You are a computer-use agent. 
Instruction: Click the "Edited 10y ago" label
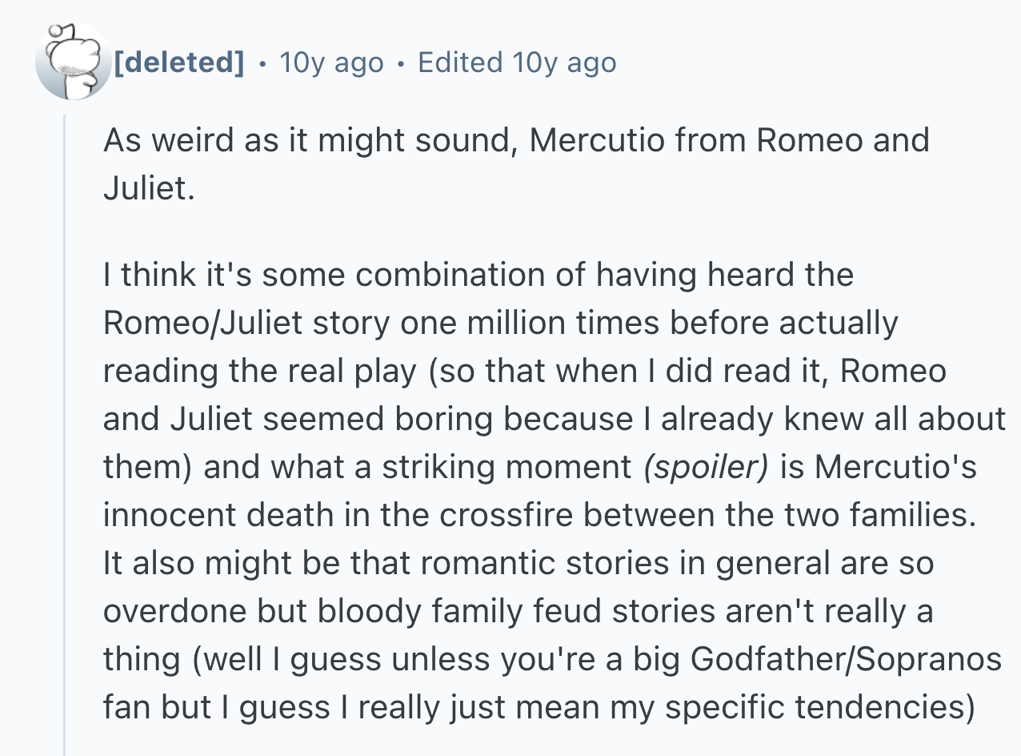click(x=517, y=62)
